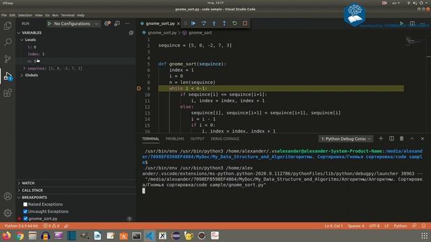Click Spaces: 4 indentation setting
The width and height of the screenshot is (431, 242).
(356, 226)
